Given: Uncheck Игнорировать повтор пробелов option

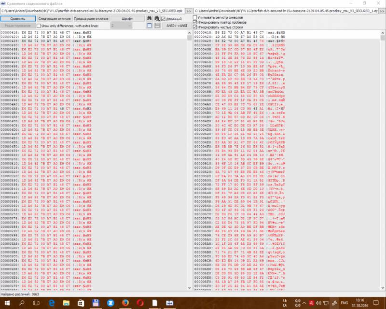Looking at the screenshot, I should click(195, 22).
